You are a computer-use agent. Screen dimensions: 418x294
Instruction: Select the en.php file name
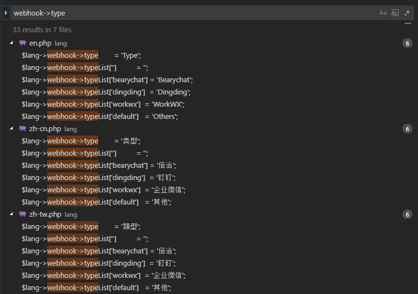pyautogui.click(x=41, y=43)
